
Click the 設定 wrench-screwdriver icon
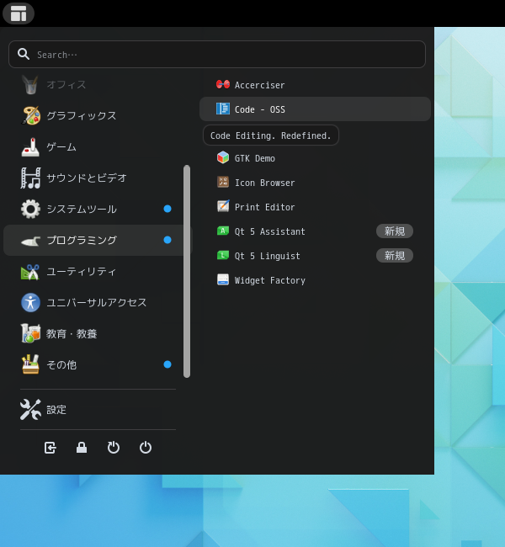tap(30, 410)
